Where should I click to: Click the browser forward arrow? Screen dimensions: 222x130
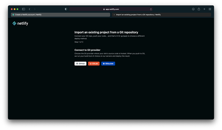tap(35, 9)
